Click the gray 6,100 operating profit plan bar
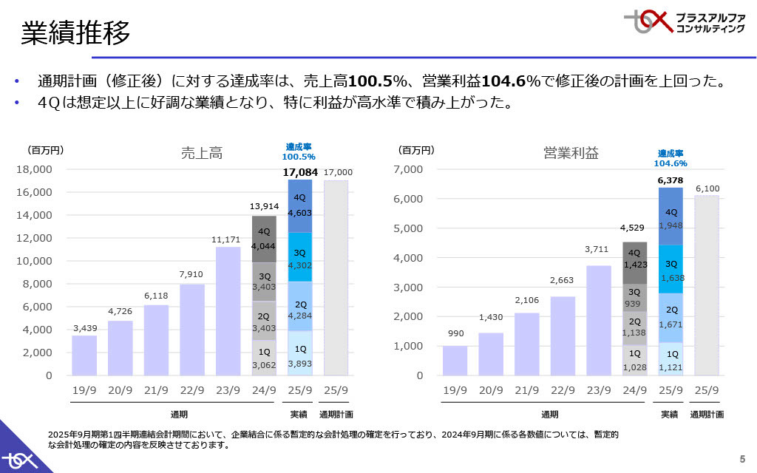Screen dimensions: 757x473 point(707,285)
